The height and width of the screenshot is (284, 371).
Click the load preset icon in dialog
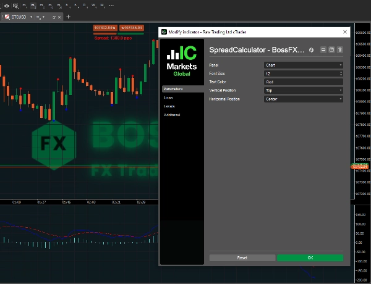point(323,49)
